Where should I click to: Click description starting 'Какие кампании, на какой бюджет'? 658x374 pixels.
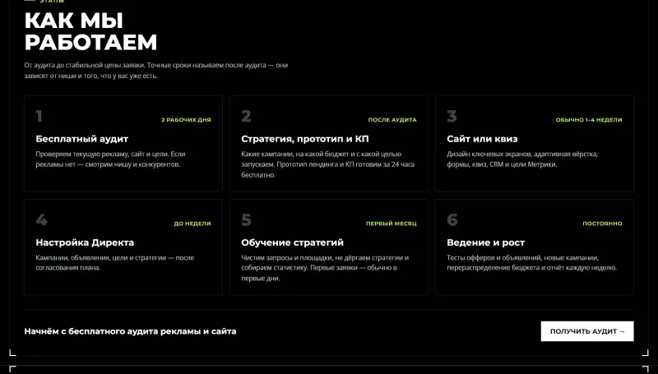pos(327,164)
